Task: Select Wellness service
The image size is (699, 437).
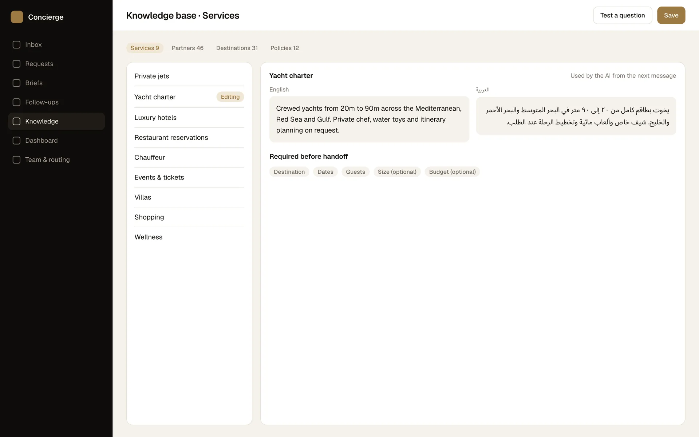Action: click(x=189, y=237)
